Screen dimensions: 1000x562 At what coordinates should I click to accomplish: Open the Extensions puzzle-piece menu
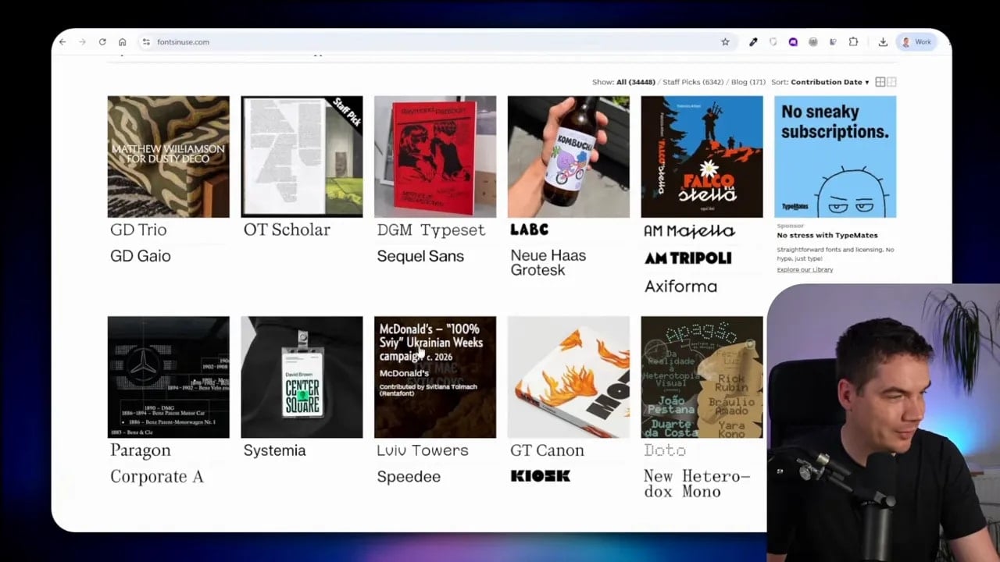coord(853,42)
